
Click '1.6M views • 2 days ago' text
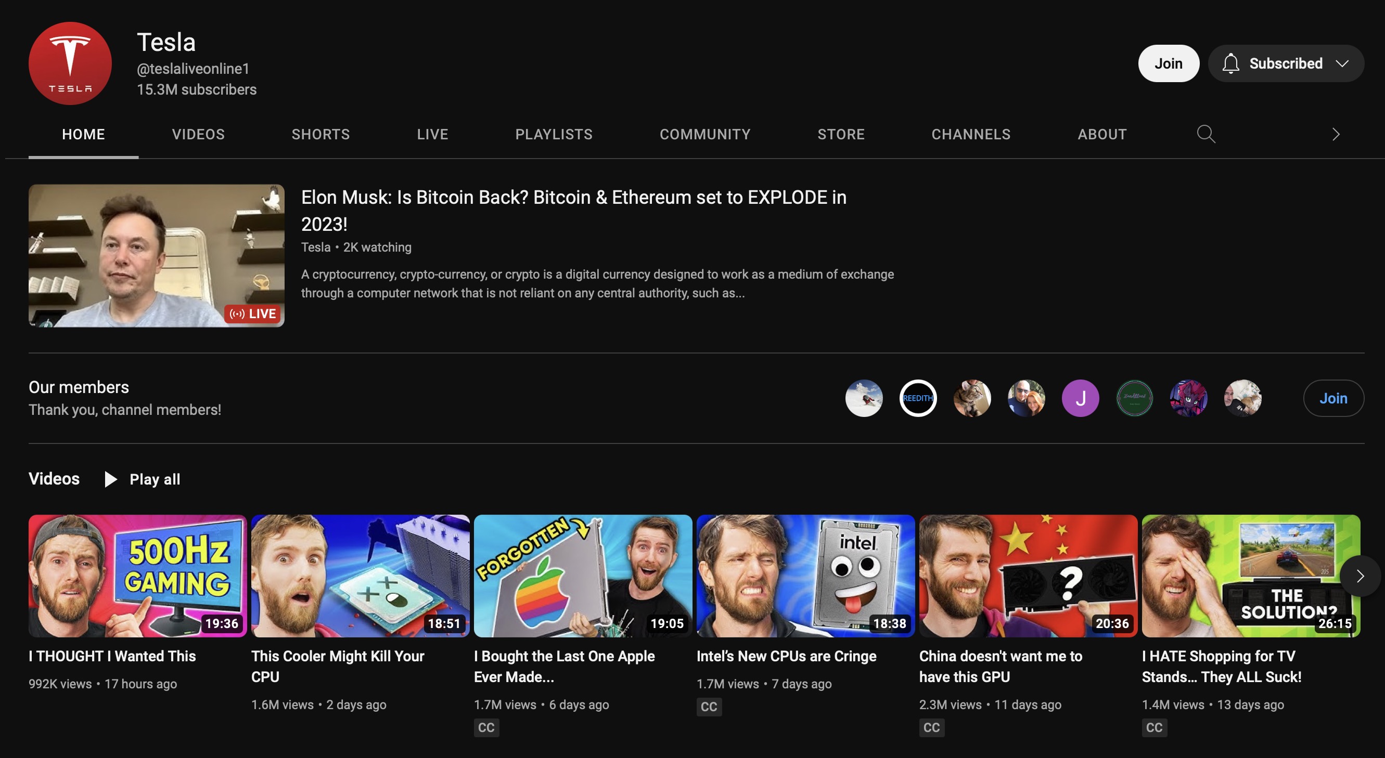[x=319, y=705]
